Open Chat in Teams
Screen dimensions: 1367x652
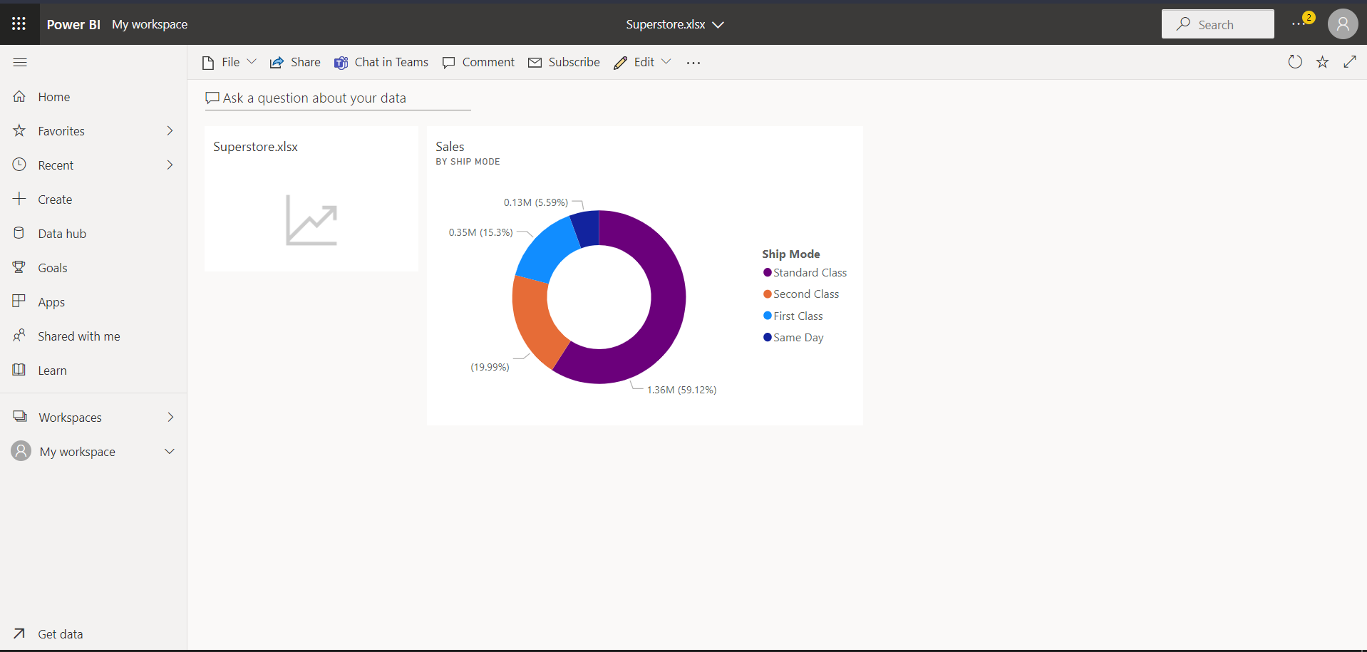381,62
